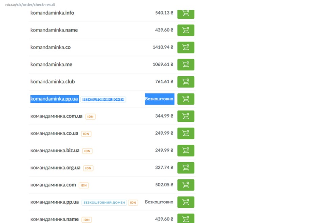Click IDN badge beside командаминка.org.ua
Viewport: 316px width, 223px height.
pyautogui.click(x=88, y=168)
